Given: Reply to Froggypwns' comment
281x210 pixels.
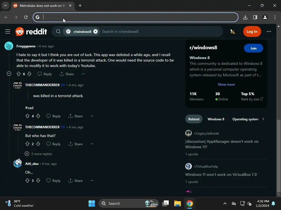Looking at the screenshot, I should pyautogui.click(x=45, y=74).
